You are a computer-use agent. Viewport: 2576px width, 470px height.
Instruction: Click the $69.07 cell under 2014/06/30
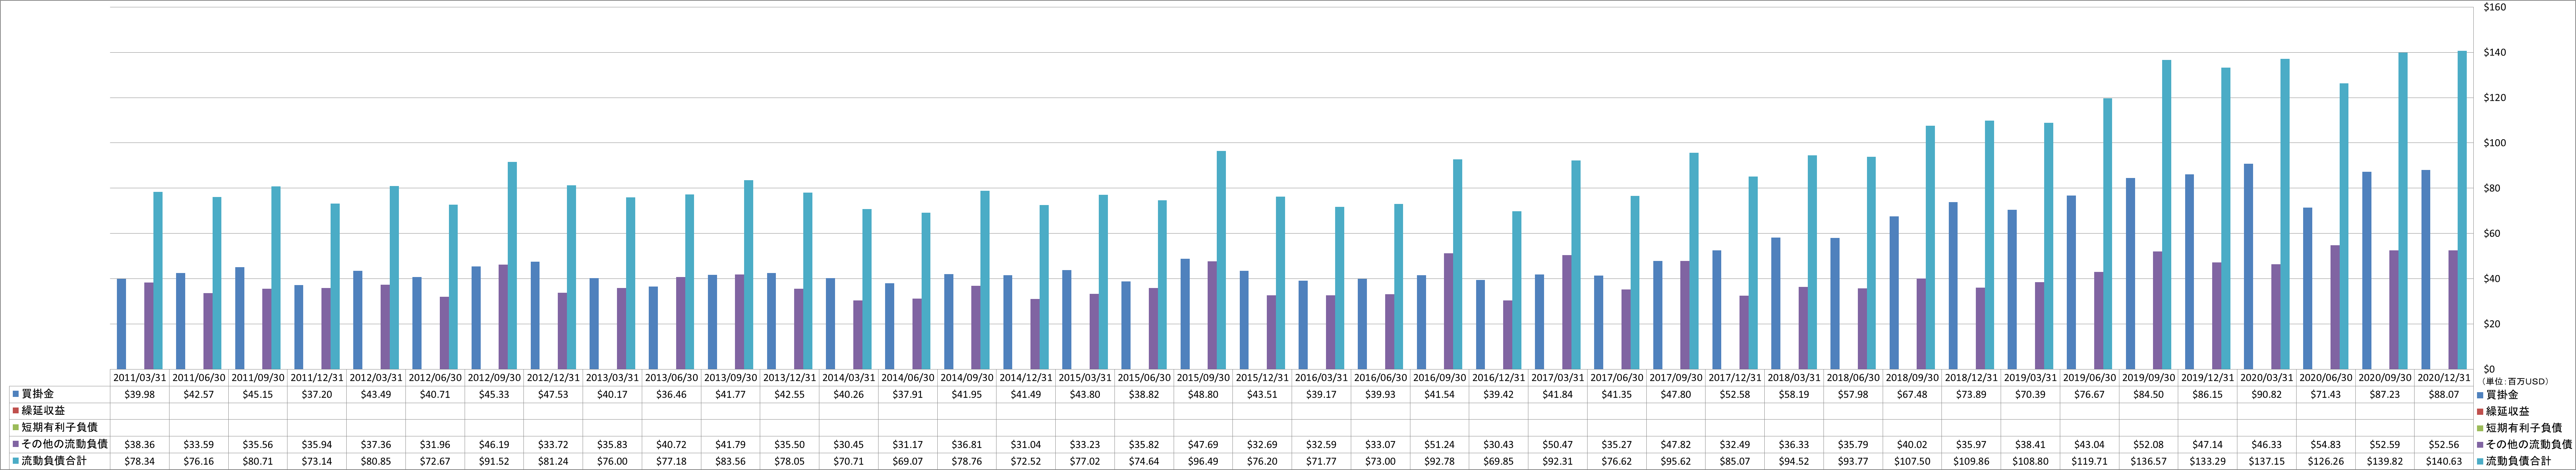pyautogui.click(x=908, y=461)
